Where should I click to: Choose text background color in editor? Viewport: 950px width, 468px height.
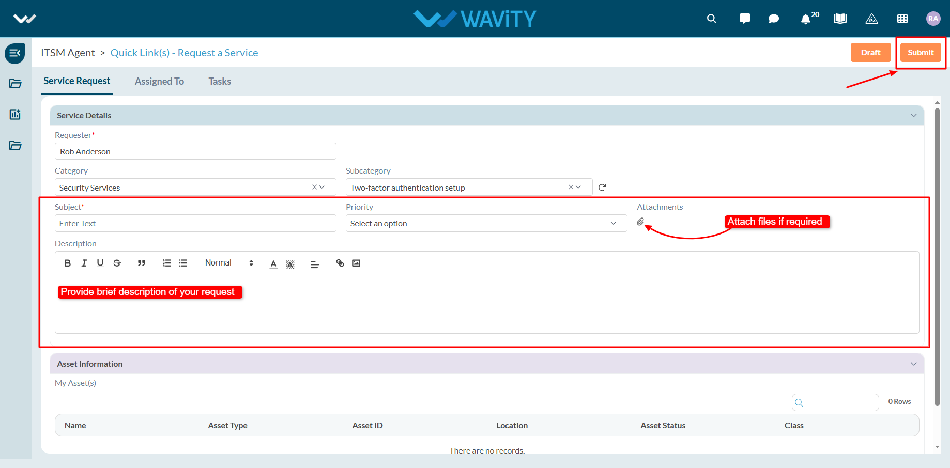(x=290, y=264)
